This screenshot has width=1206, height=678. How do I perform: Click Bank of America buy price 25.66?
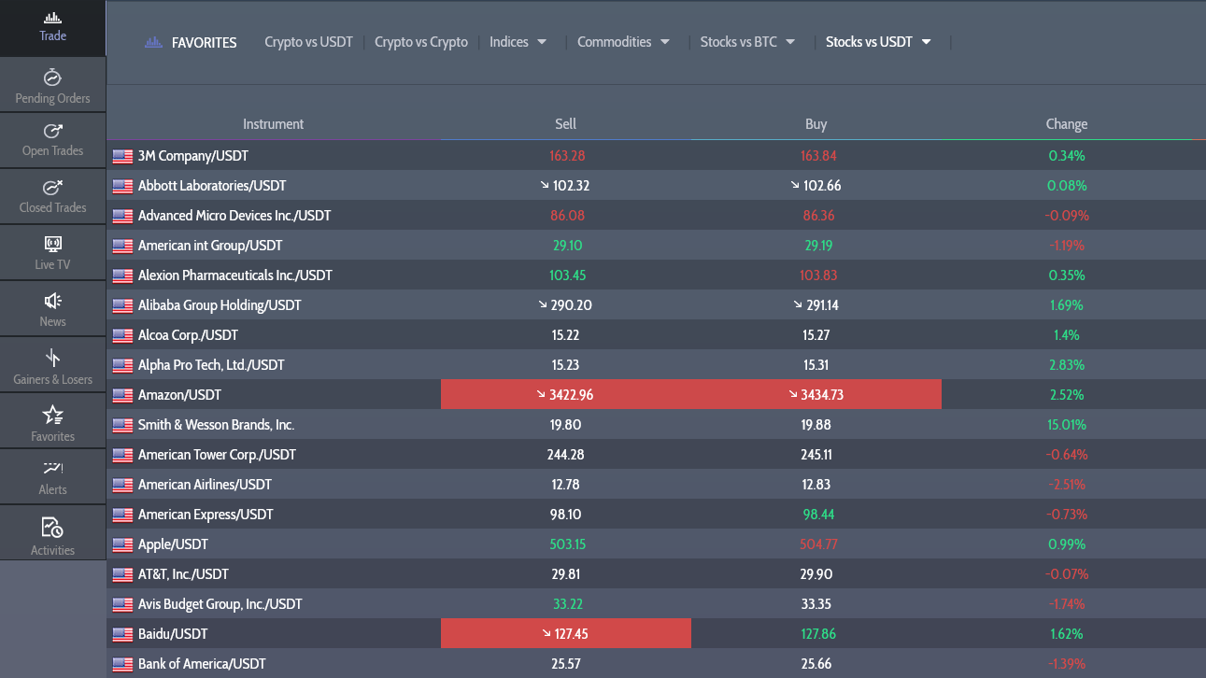(816, 664)
